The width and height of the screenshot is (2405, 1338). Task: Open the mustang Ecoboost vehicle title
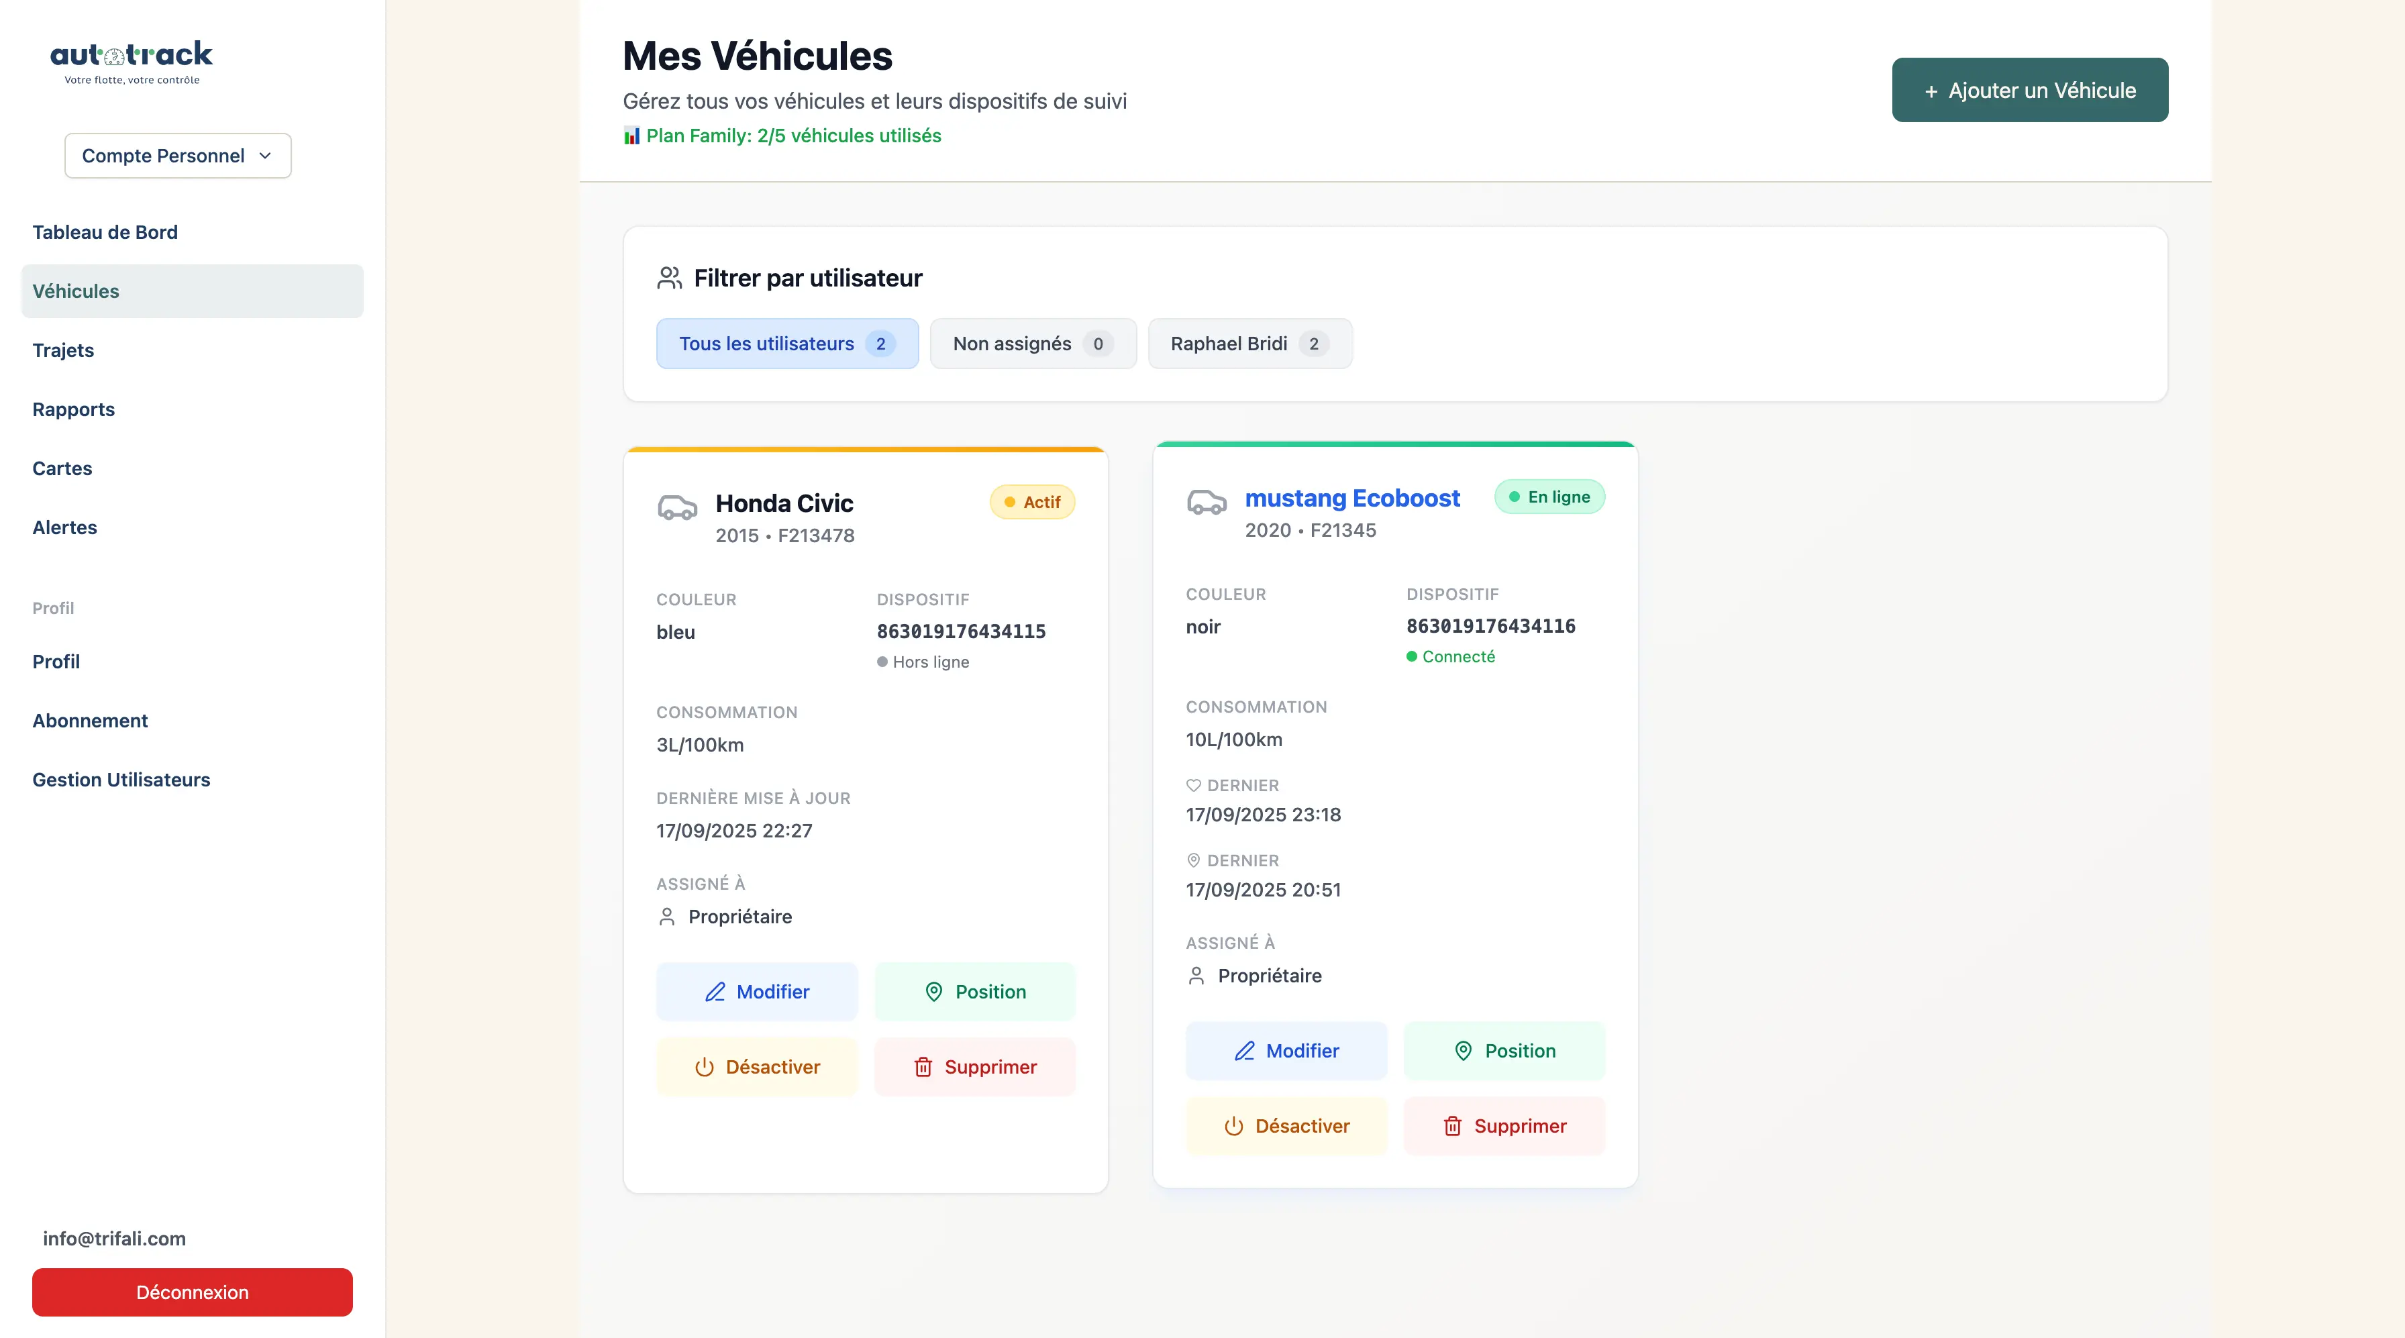1352,499
